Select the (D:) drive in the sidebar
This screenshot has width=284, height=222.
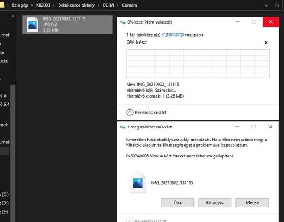[x=5, y=203]
